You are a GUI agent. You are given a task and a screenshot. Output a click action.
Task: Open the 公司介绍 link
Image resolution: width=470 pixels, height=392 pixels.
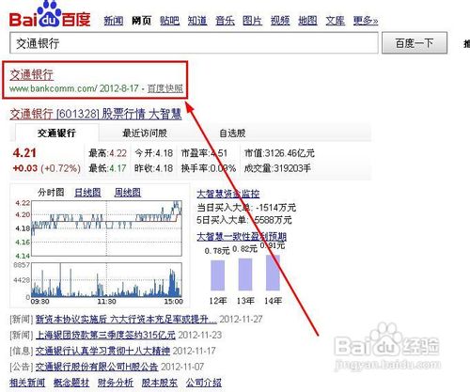(x=204, y=383)
